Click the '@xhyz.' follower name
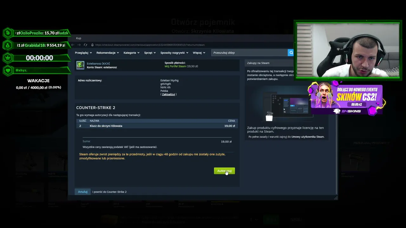The height and width of the screenshot is (228, 406). click(21, 70)
